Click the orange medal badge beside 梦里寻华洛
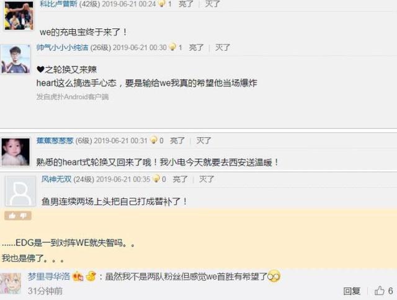Screen dimensions: 397x300 tap(78, 276)
